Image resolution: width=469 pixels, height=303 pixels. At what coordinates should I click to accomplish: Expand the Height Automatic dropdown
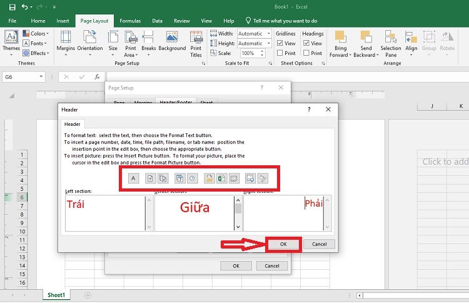268,44
